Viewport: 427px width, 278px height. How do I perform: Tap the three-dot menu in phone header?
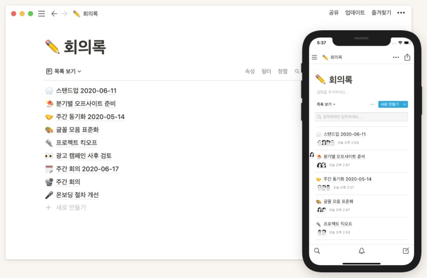point(395,58)
